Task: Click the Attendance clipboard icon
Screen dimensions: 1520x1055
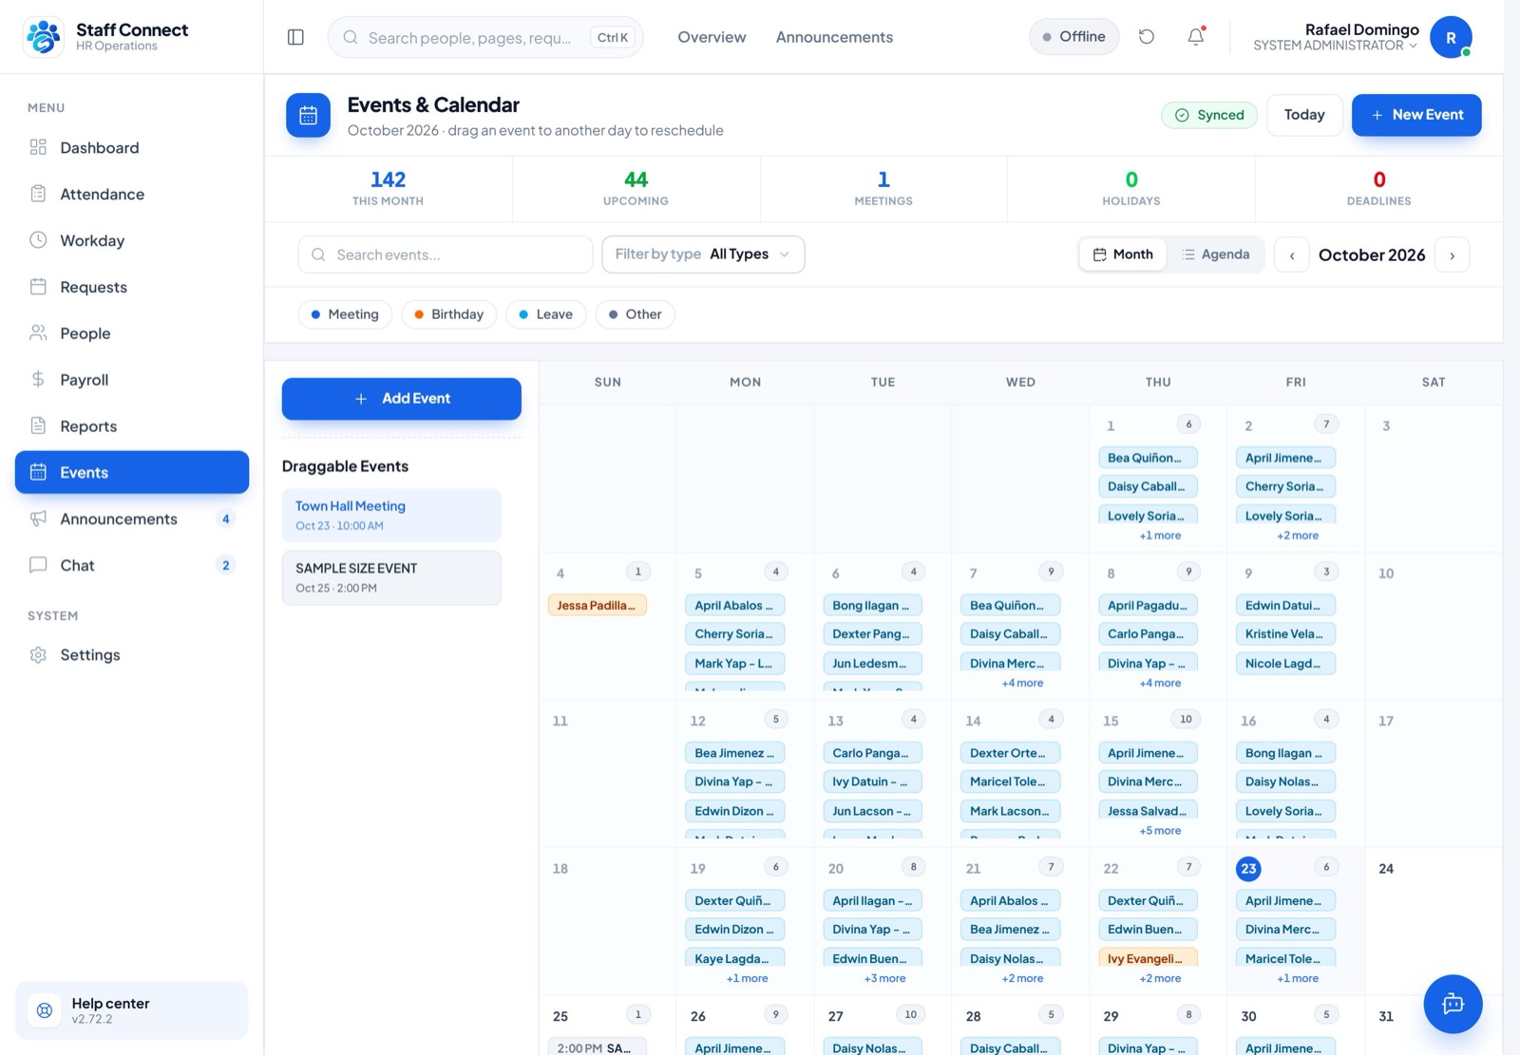Action: click(38, 194)
